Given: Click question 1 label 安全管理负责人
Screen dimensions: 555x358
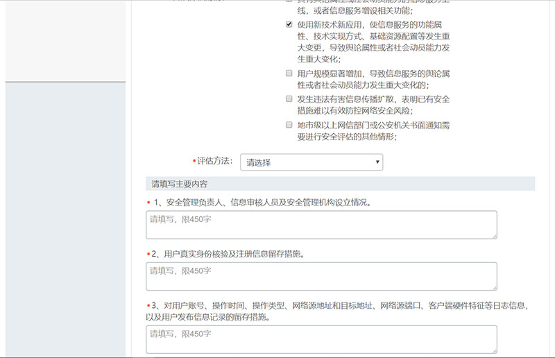Looking at the screenshot, I should [262, 203].
